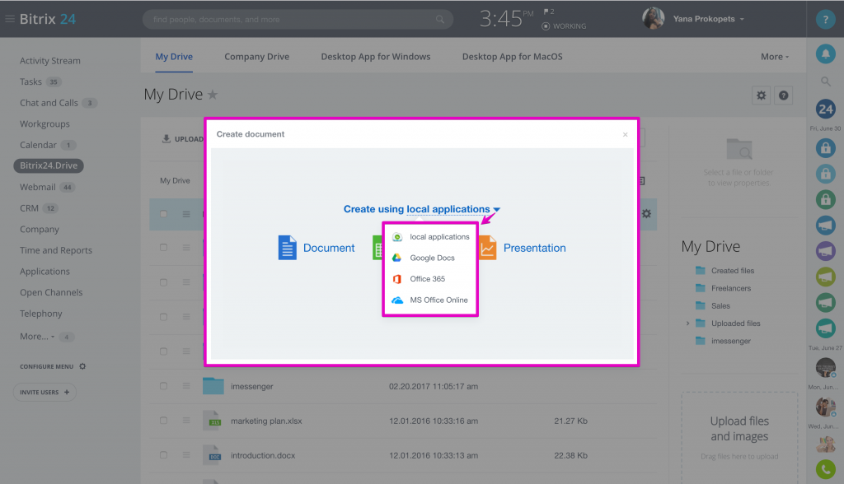Expand the More... item in the left sidebar

[x=37, y=337]
